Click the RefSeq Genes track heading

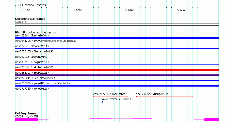tap(26, 114)
